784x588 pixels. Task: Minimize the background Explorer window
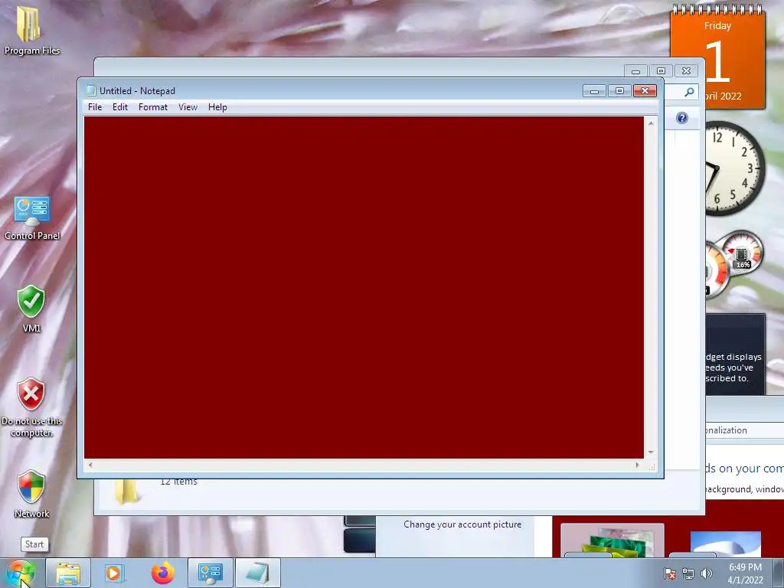[x=635, y=71]
